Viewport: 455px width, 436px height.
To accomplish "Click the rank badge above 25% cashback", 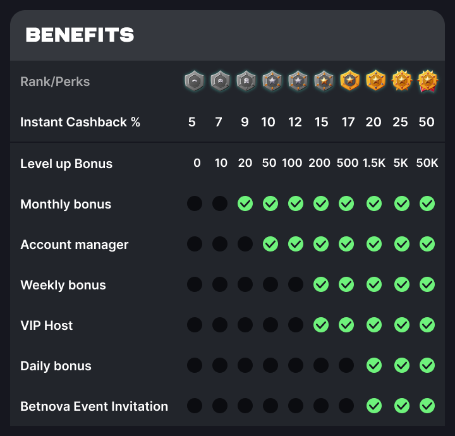I will (402, 81).
